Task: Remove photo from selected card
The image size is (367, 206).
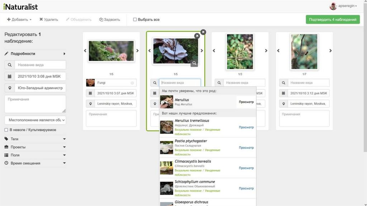Action: point(197,36)
